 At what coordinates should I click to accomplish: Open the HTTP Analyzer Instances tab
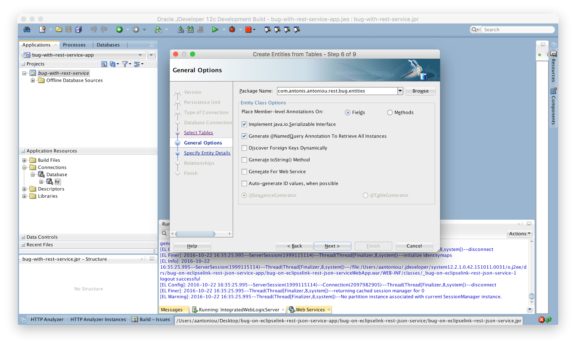tap(98, 319)
